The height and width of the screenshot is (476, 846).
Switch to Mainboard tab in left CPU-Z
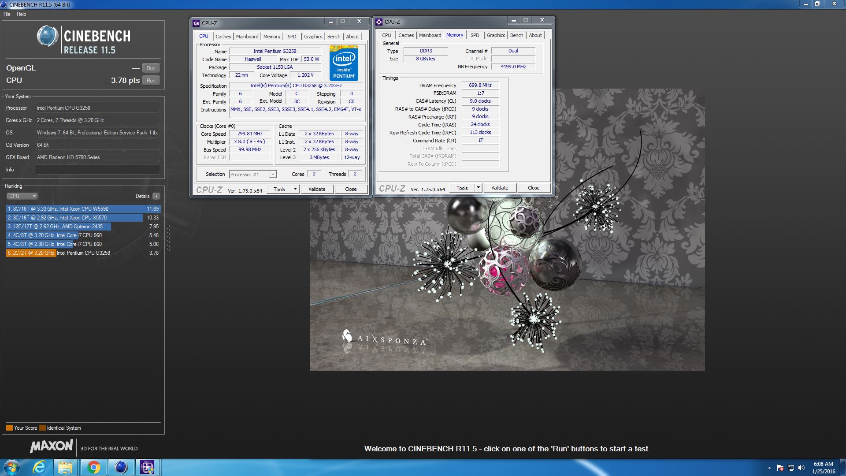pyautogui.click(x=247, y=37)
